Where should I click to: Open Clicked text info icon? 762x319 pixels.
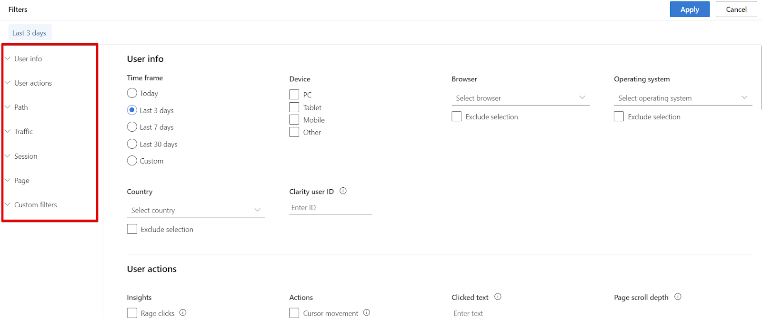[498, 297]
